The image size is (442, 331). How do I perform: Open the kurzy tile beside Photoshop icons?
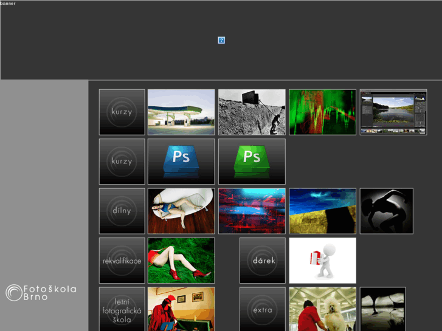[x=122, y=162]
